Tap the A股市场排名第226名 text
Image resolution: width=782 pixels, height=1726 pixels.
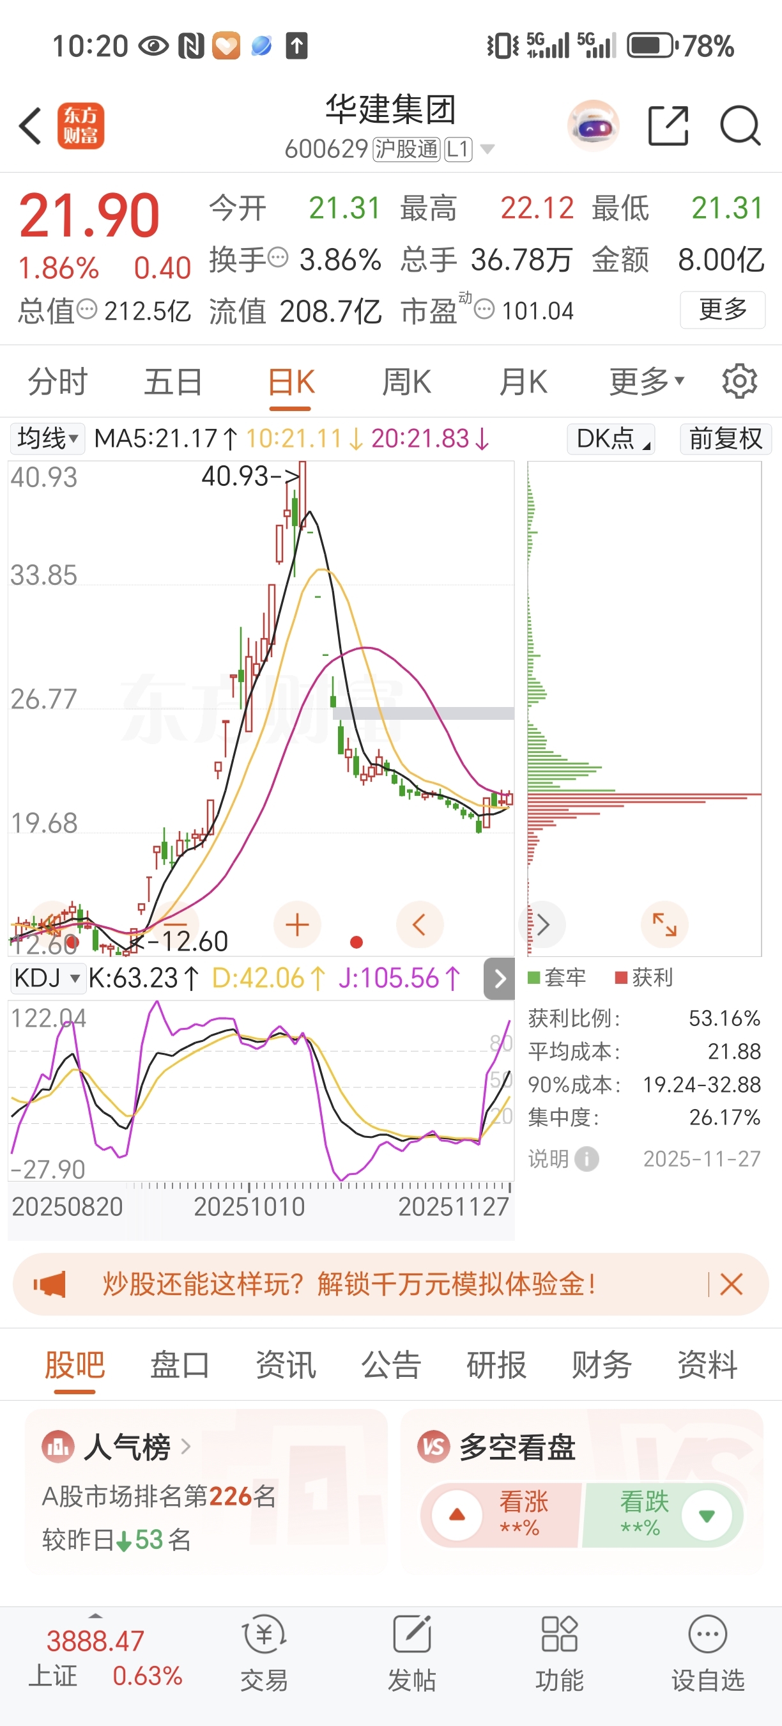pos(158,1496)
